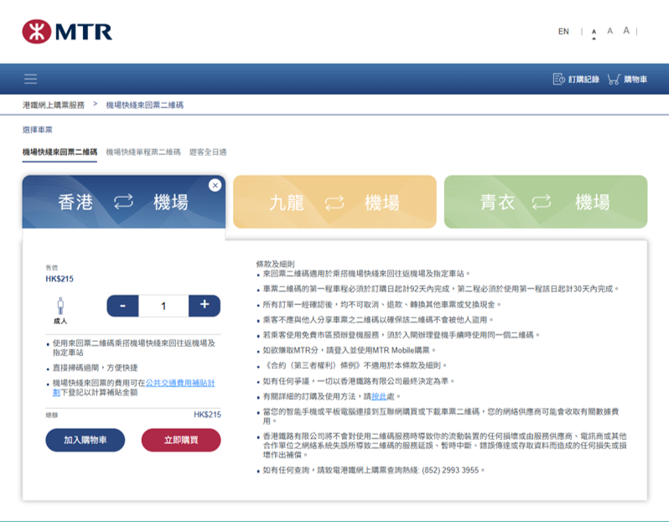This screenshot has height=522, width=669.
Task: Click the ticket quantity field
Action: tap(163, 306)
